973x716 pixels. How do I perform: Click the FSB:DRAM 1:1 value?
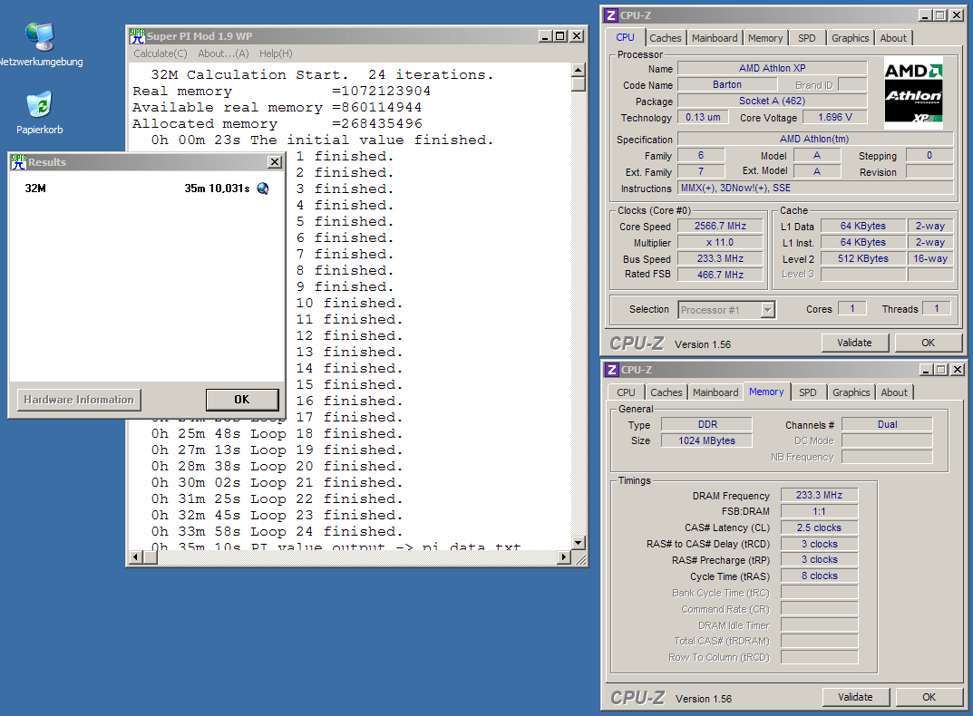click(x=819, y=511)
